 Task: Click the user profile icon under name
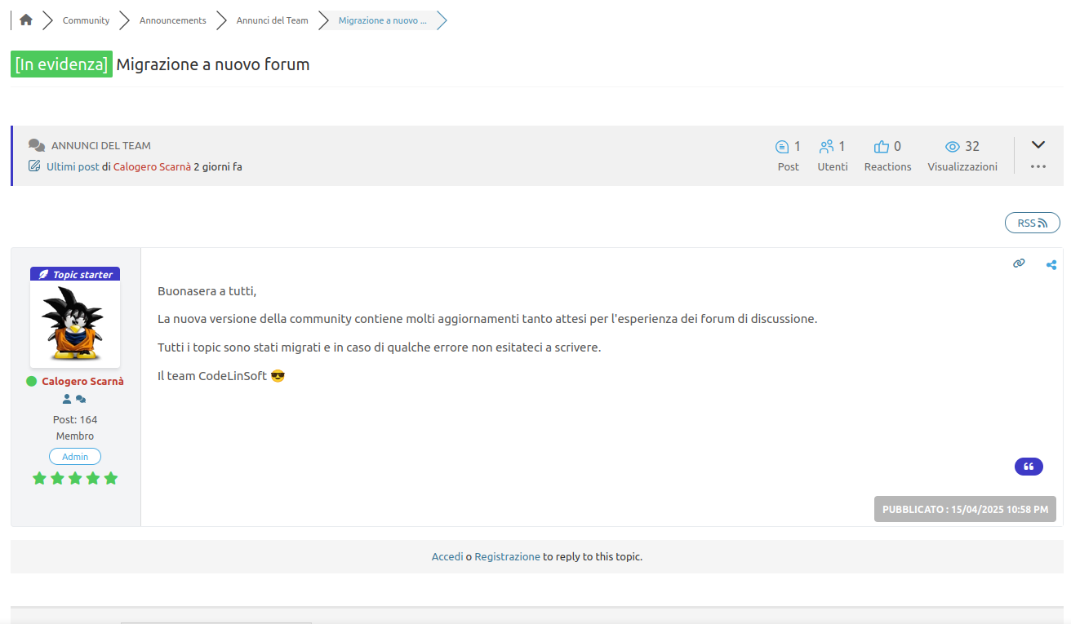tap(67, 400)
